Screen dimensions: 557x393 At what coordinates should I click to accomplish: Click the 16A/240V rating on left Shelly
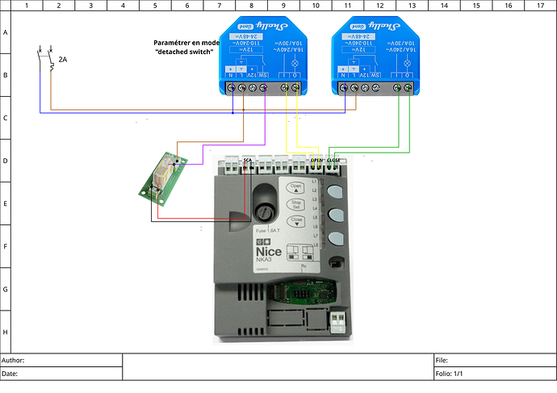[x=288, y=50]
